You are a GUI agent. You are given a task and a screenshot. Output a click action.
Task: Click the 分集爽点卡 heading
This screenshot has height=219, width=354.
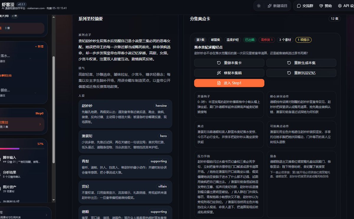point(200,19)
